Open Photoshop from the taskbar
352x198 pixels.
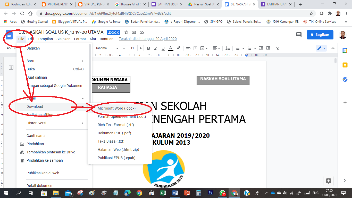(210, 193)
